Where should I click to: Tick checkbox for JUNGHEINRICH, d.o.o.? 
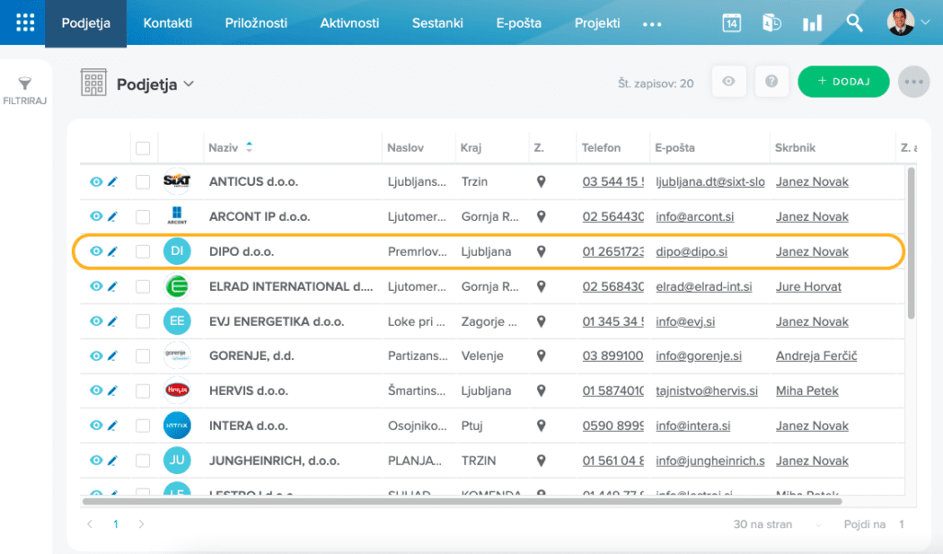pyautogui.click(x=143, y=461)
